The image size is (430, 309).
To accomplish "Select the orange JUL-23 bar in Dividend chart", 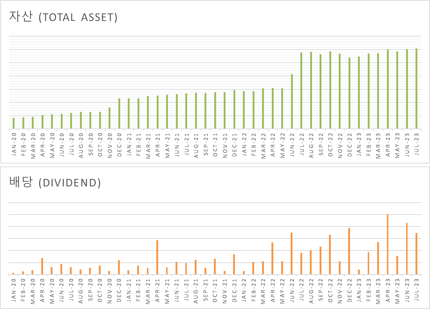I will [x=416, y=254].
